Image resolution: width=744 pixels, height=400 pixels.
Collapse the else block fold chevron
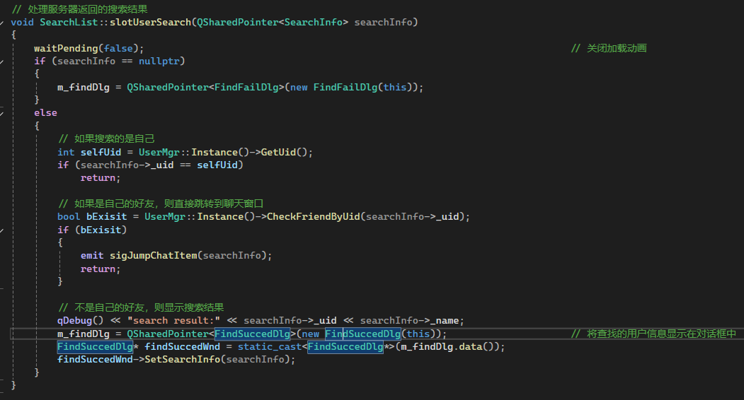tap(2, 113)
